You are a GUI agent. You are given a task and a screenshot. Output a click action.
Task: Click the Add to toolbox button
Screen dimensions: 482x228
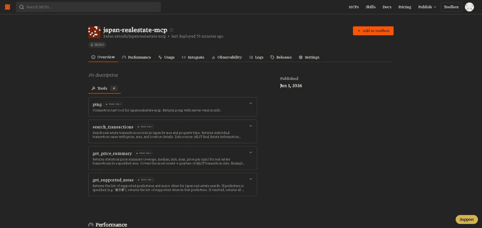373,31
